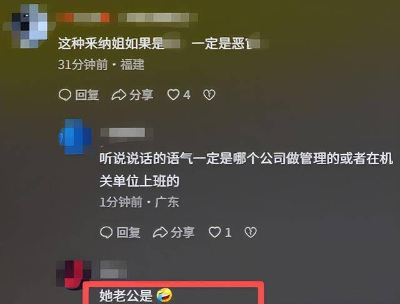400x304 pixels.
Task: Like the Guangdong comment with 1 like
Action: (x=215, y=232)
